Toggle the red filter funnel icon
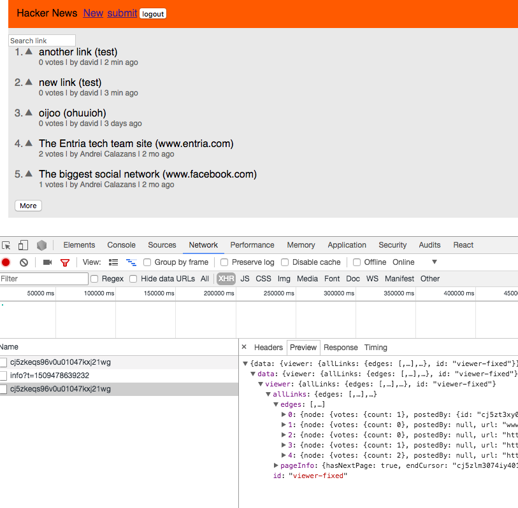Screen dimensions: 518x508 tap(65, 262)
